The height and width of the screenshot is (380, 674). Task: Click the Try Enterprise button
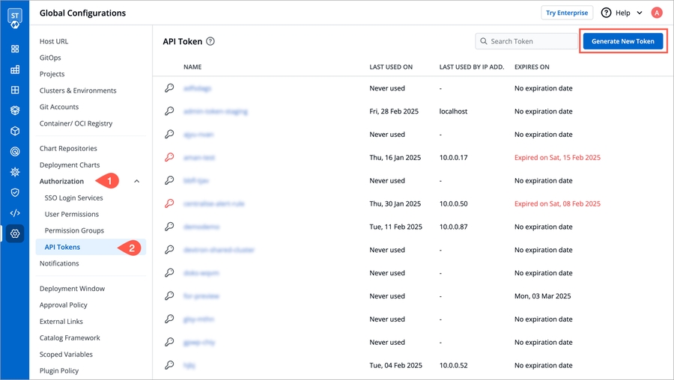click(x=567, y=13)
